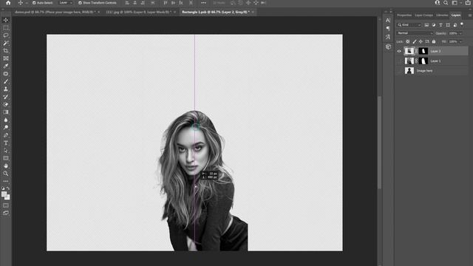Toggle shape layer filter
This screenshot has height=266, width=473.
coord(448,24)
